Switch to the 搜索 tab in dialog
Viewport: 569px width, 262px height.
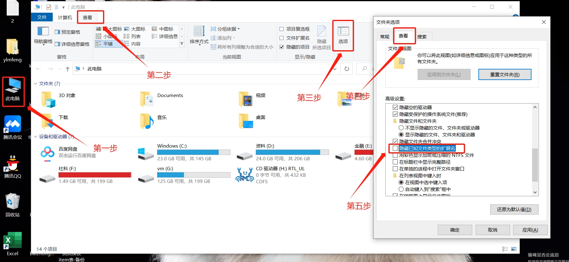[422, 37]
